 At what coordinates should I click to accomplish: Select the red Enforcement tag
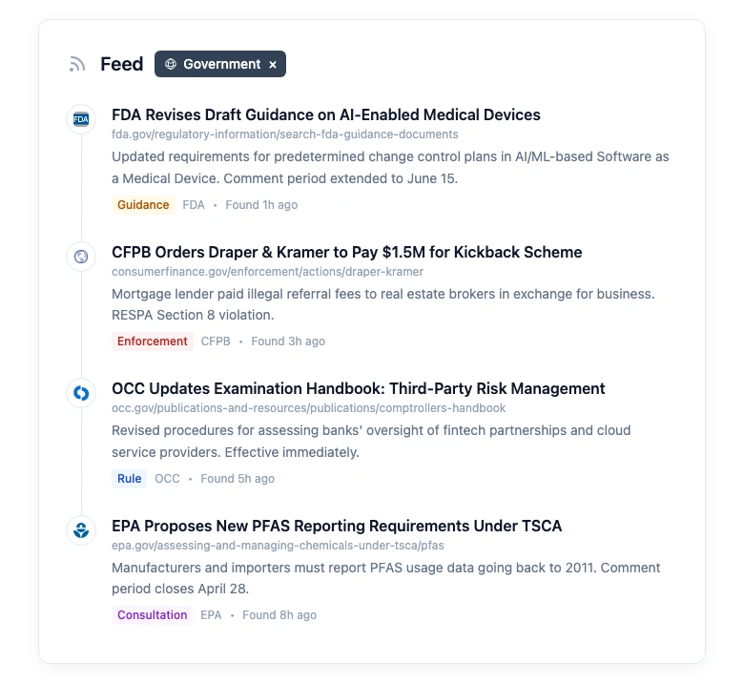click(x=153, y=341)
